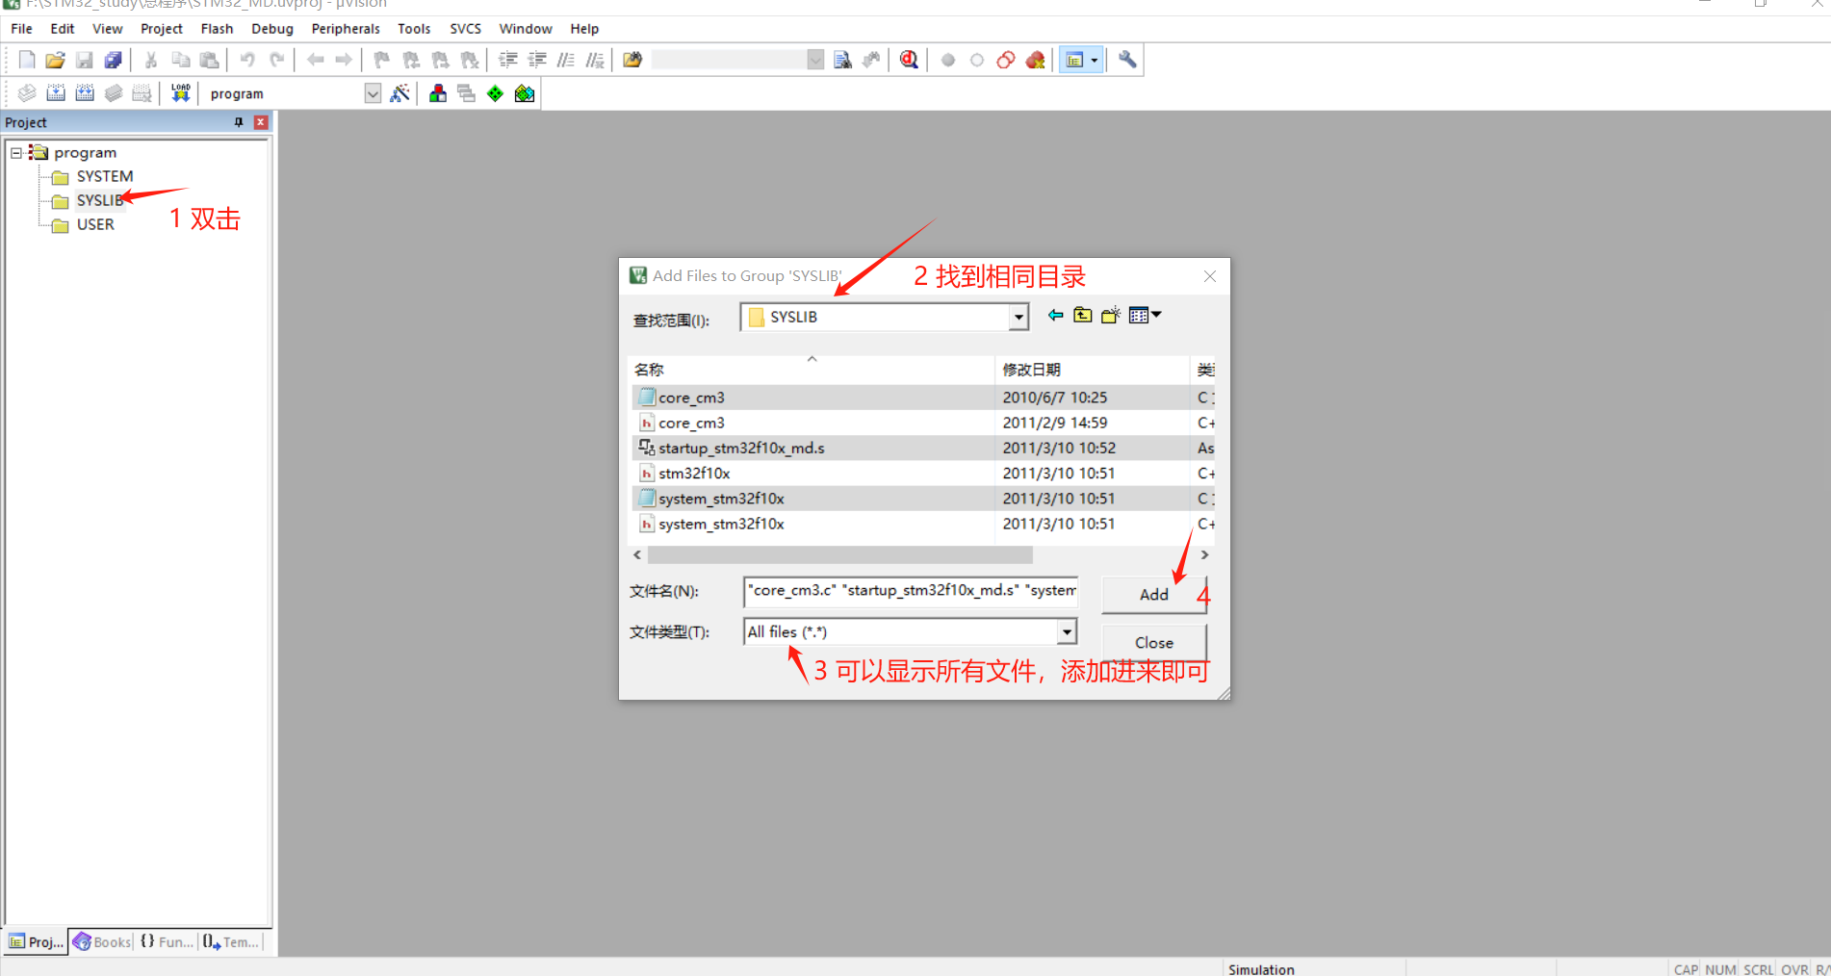1831x976 pixels.
Task: Open the Flash menu
Action: tap(217, 29)
